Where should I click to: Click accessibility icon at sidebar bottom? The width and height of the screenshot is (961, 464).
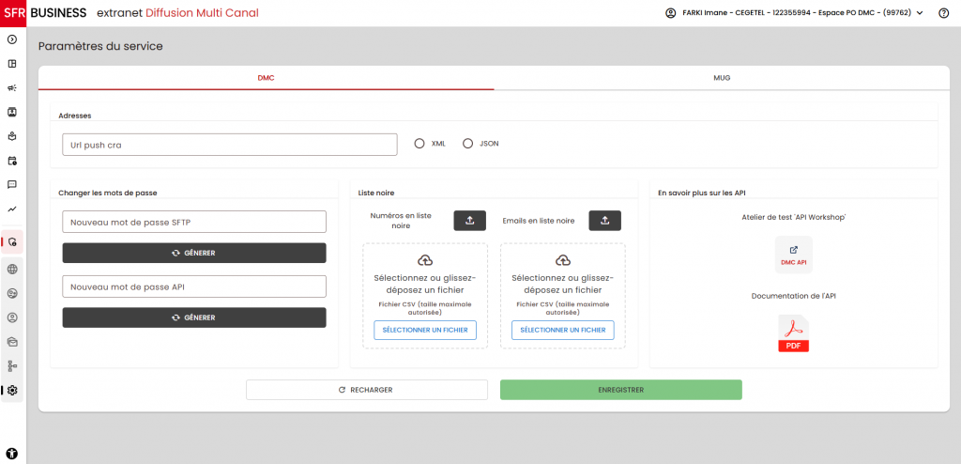[x=12, y=454]
